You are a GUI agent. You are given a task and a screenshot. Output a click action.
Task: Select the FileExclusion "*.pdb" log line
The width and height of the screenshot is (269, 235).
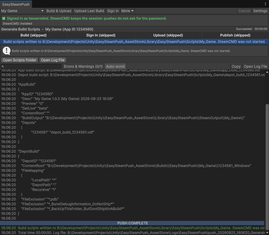coord(132,199)
